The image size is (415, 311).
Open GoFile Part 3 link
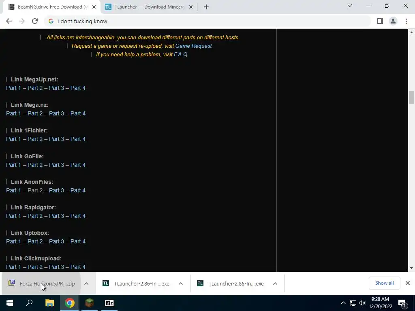click(56, 165)
